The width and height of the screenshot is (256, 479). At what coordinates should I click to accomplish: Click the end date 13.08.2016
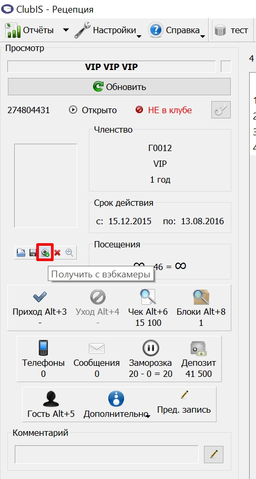point(202,221)
